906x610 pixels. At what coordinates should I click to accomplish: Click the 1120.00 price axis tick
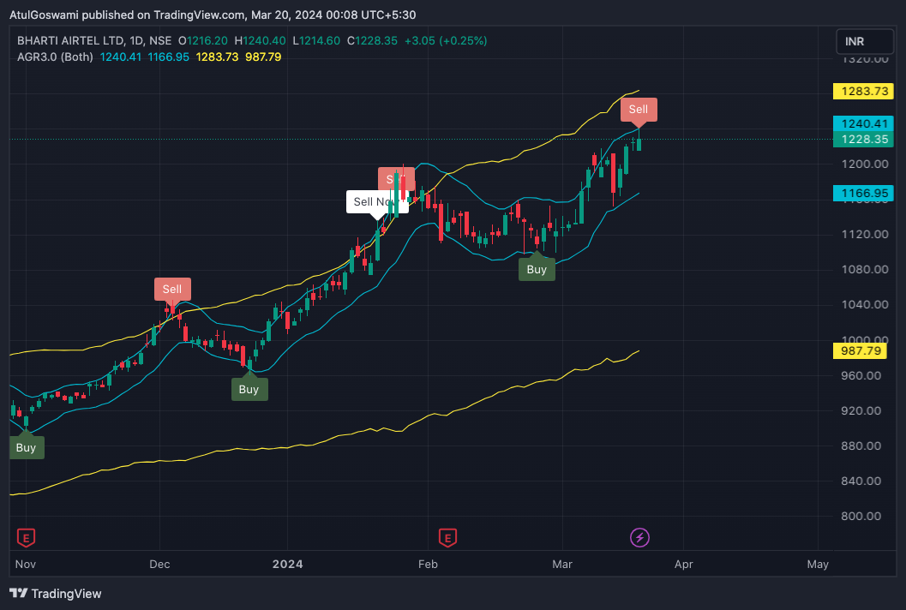[864, 234]
